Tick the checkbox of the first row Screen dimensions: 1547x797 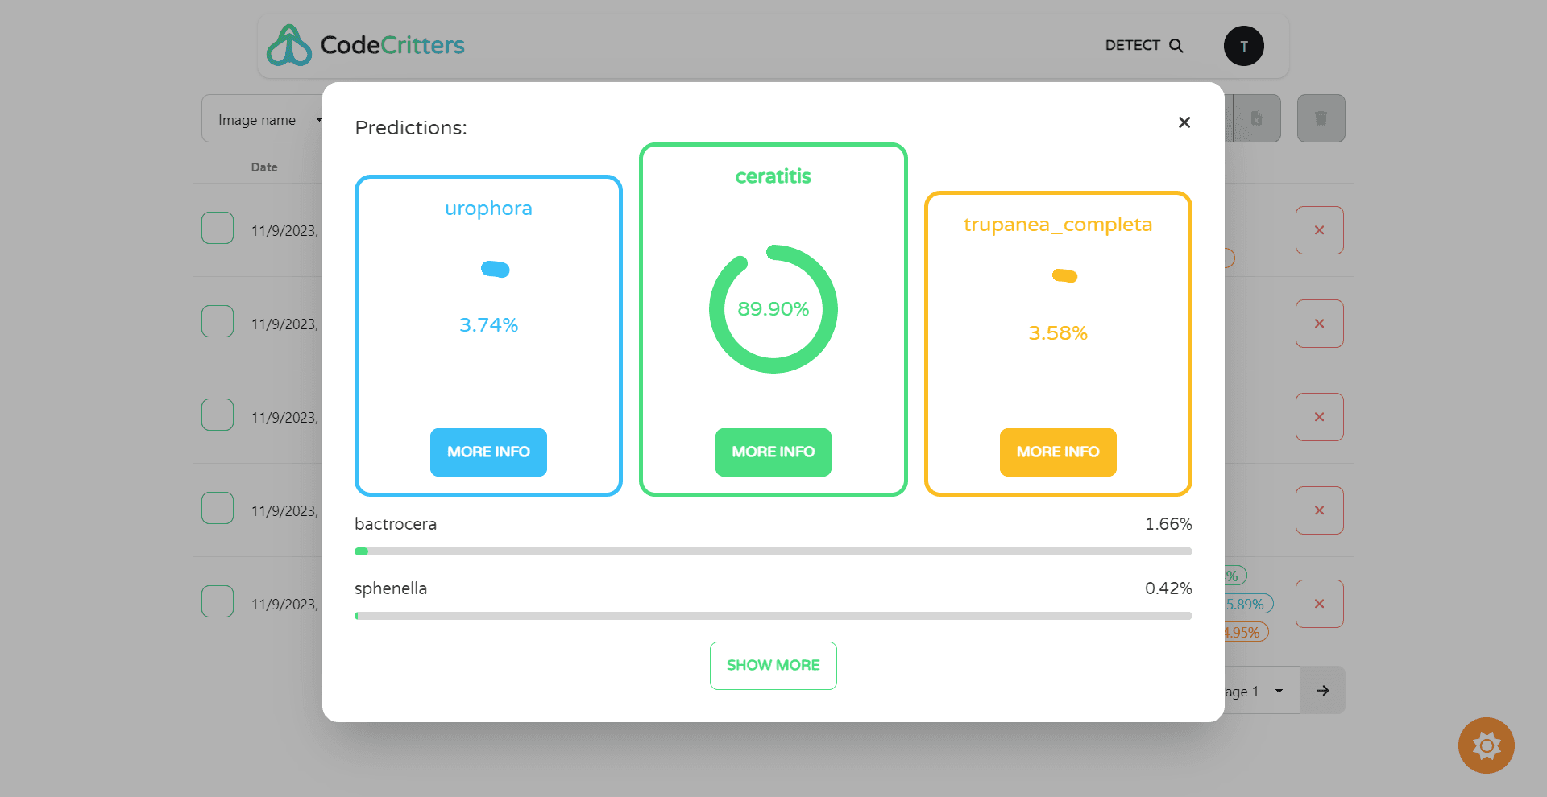218,228
